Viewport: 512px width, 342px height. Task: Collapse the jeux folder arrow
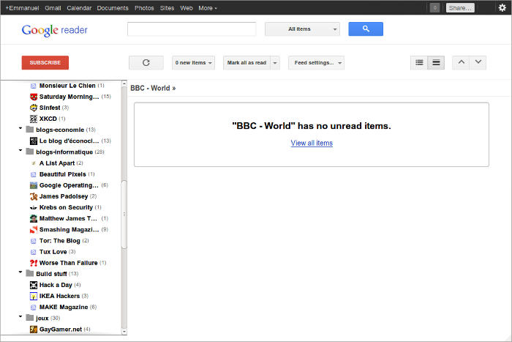point(20,316)
